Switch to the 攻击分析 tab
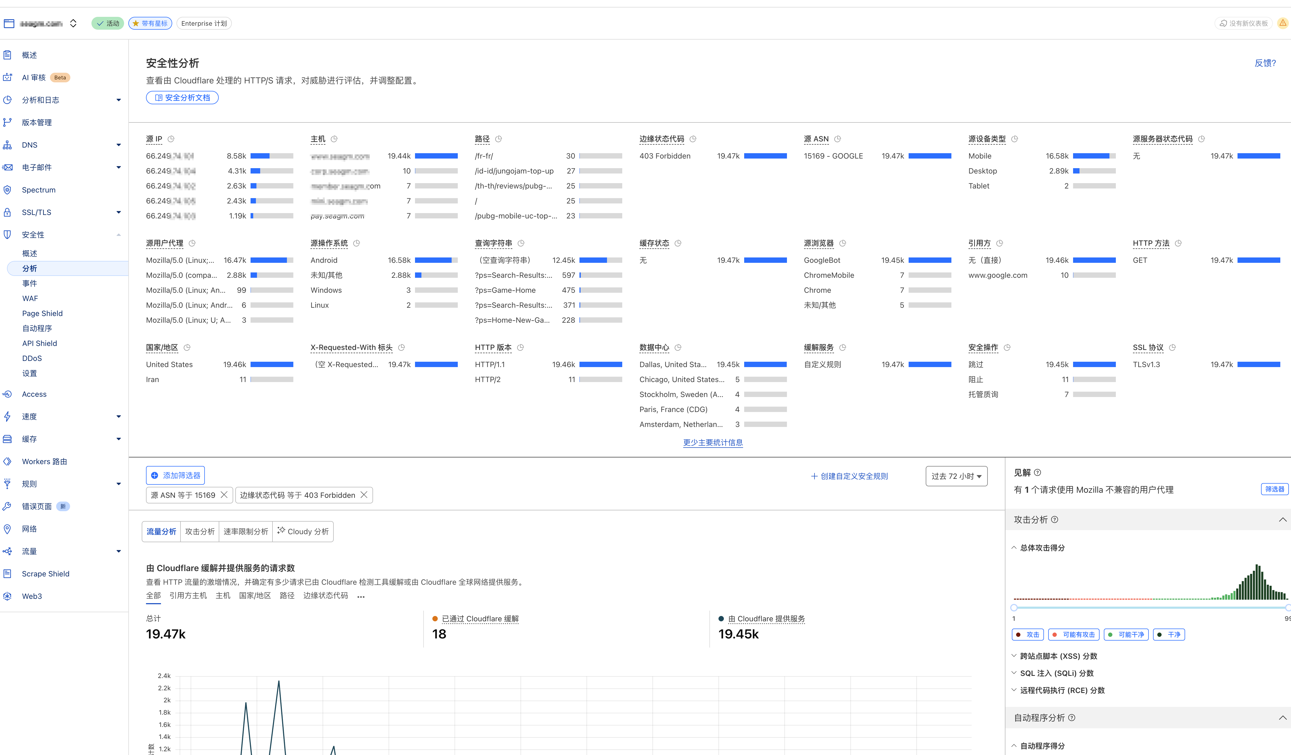Image resolution: width=1291 pixels, height=755 pixels. (x=200, y=532)
